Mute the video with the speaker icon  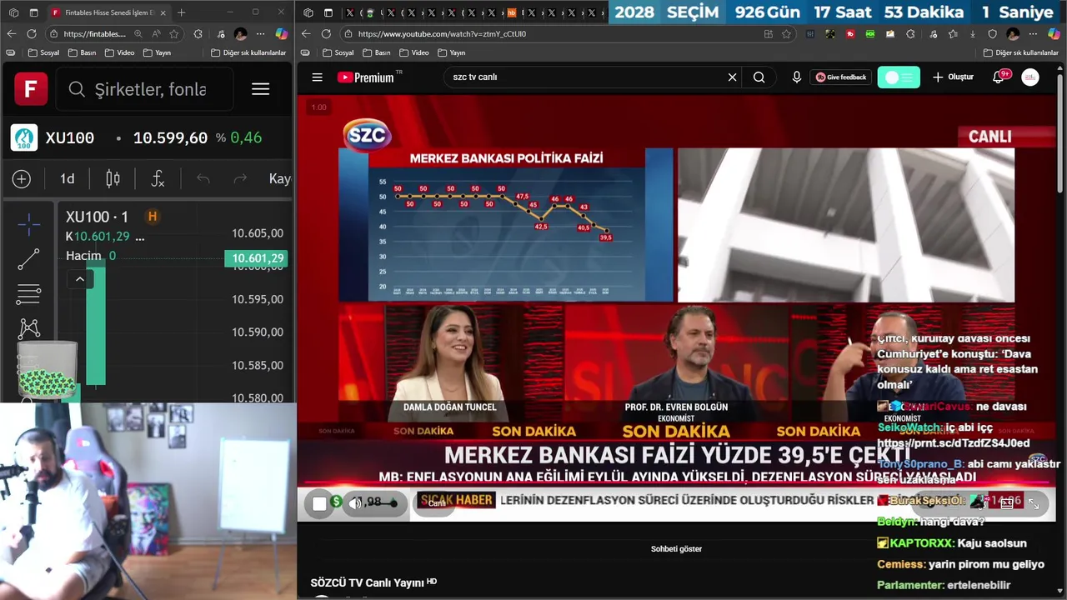[356, 502]
